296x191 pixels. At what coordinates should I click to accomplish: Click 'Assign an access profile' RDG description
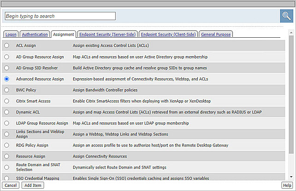point(150,145)
